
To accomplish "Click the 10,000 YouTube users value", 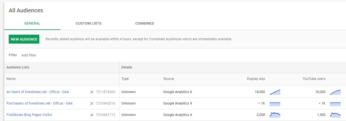I will pos(320,92).
